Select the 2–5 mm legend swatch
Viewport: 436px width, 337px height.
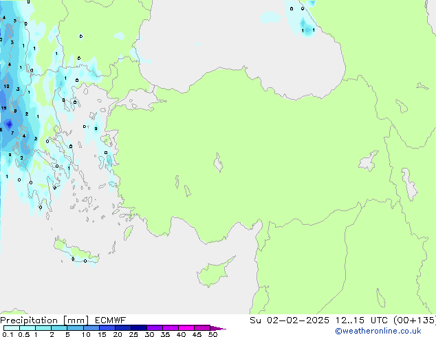tap(59, 328)
